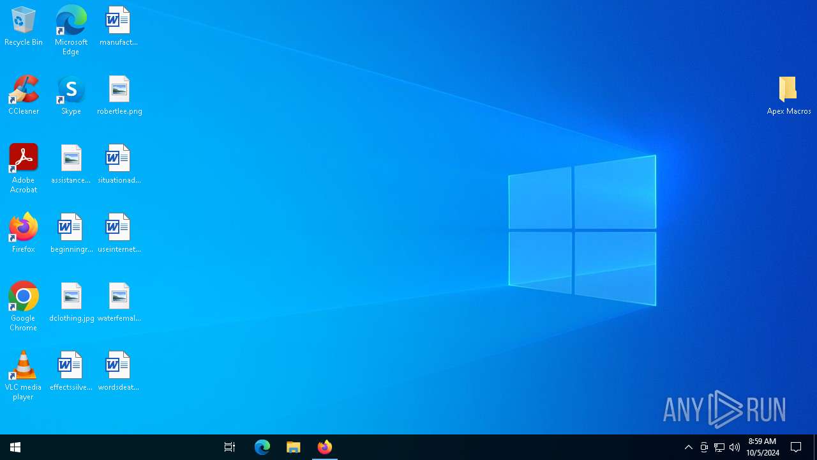
Task: Select the situationad... Word document
Action: click(119, 164)
